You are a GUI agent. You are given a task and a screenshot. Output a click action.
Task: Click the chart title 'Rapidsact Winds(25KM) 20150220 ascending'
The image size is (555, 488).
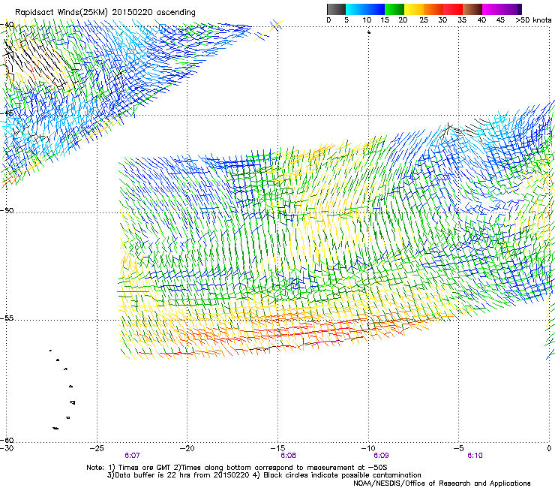(105, 13)
